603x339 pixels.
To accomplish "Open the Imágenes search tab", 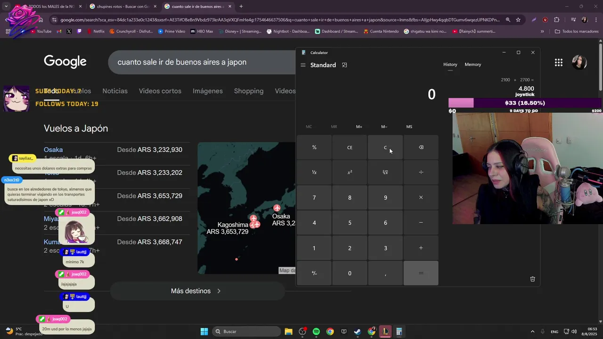I will pyautogui.click(x=207, y=91).
